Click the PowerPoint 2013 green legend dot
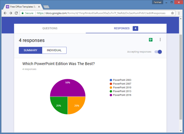Image resolution: width=184 pixels, height=134 pixels. coord(111,91)
